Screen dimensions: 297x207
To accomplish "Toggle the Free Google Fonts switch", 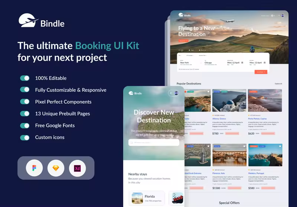I will click(25, 125).
